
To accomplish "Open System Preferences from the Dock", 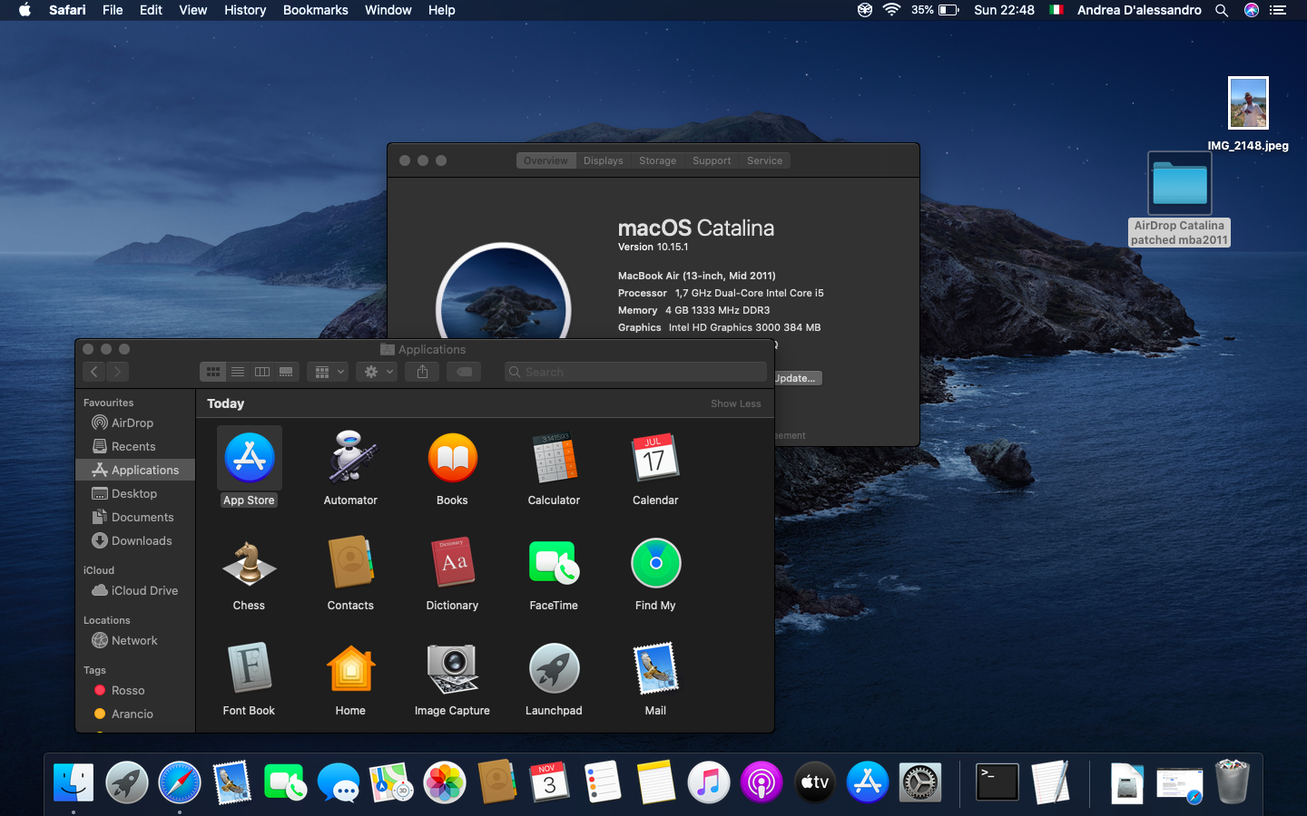I will point(920,782).
